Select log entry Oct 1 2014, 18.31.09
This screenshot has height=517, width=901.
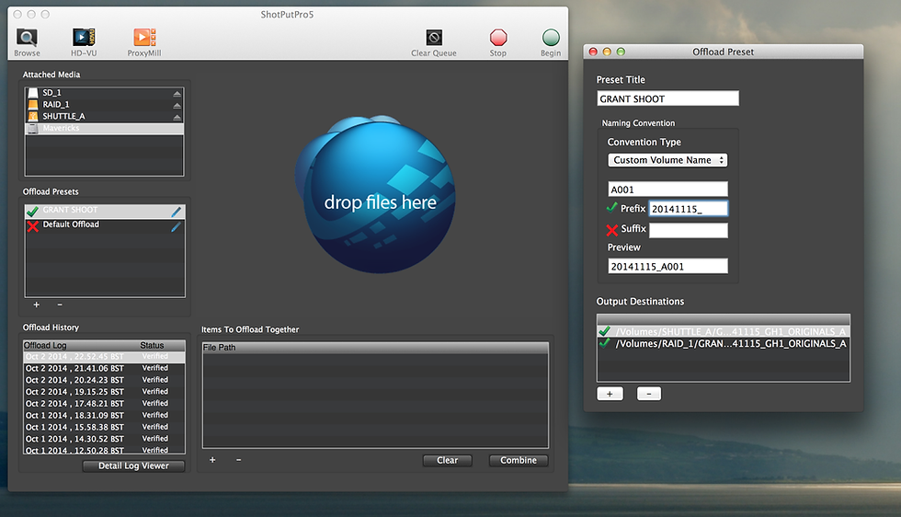pyautogui.click(x=104, y=415)
